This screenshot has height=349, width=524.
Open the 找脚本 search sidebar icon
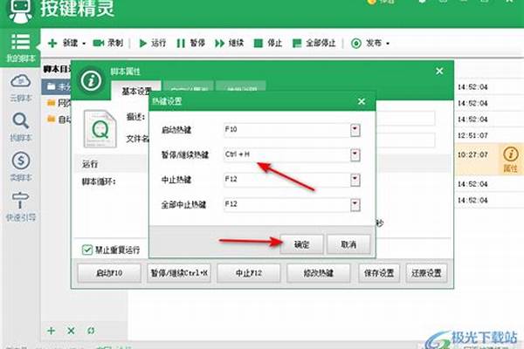(20, 127)
